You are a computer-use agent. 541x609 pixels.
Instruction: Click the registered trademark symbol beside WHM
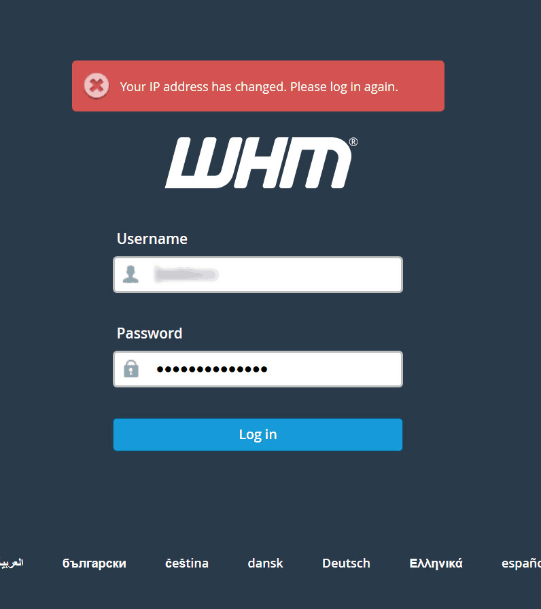(353, 142)
